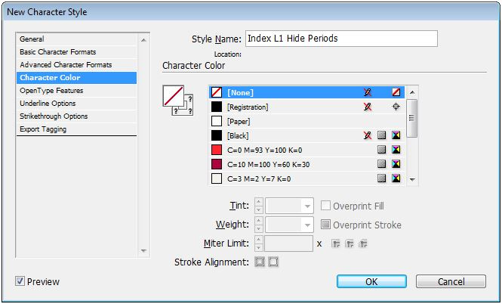Viewport: 502px width, 304px height.
Task: Open Export Tagging category
Action: (76, 129)
